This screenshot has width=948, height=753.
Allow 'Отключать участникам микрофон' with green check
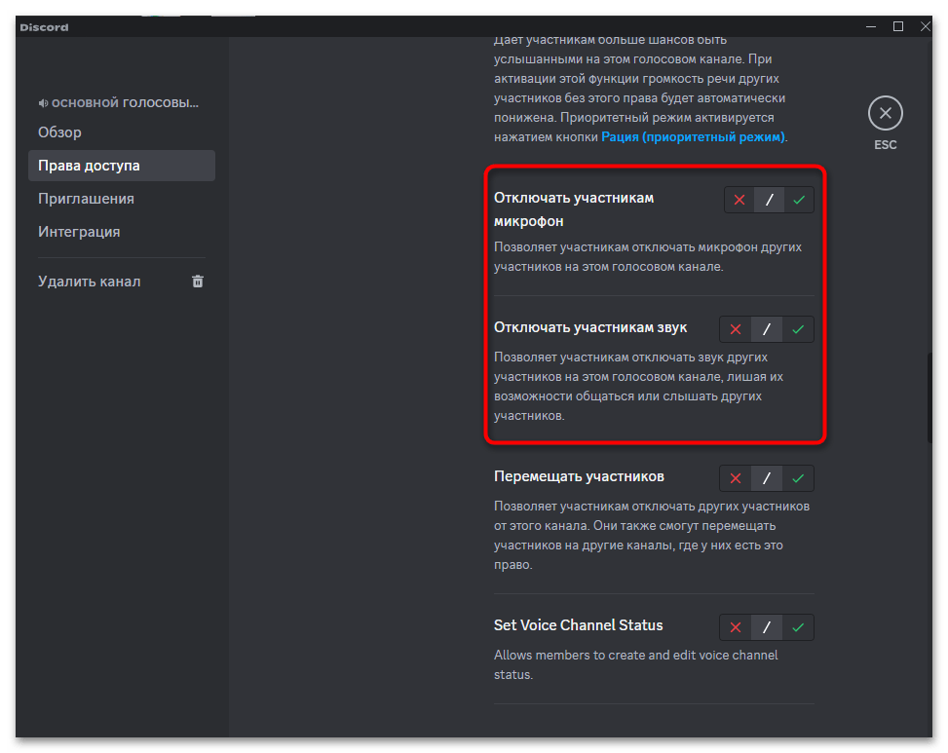[799, 200]
